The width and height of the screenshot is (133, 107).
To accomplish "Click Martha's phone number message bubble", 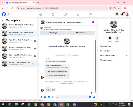I will click(x=50, y=90).
